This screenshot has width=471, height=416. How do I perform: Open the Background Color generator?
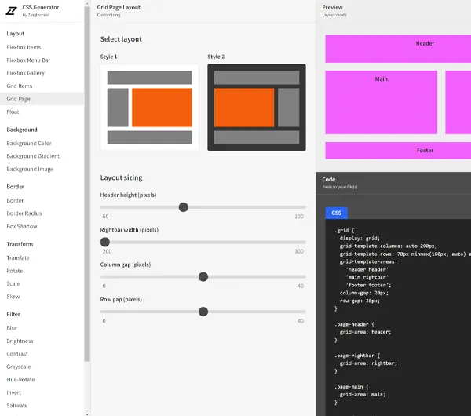(29, 144)
